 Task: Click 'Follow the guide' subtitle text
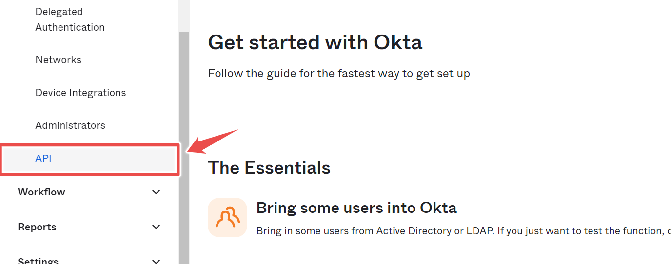click(339, 74)
